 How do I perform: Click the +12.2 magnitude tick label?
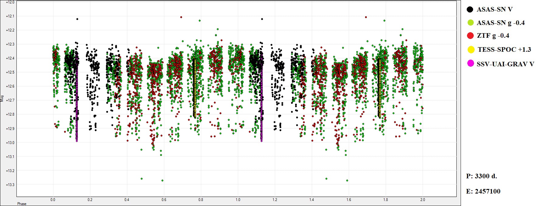click(10, 30)
